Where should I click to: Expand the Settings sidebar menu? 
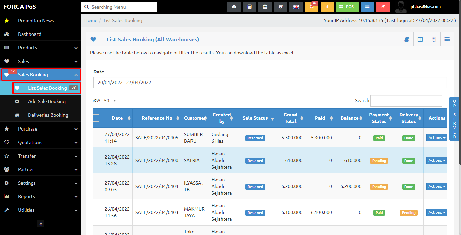click(x=41, y=183)
